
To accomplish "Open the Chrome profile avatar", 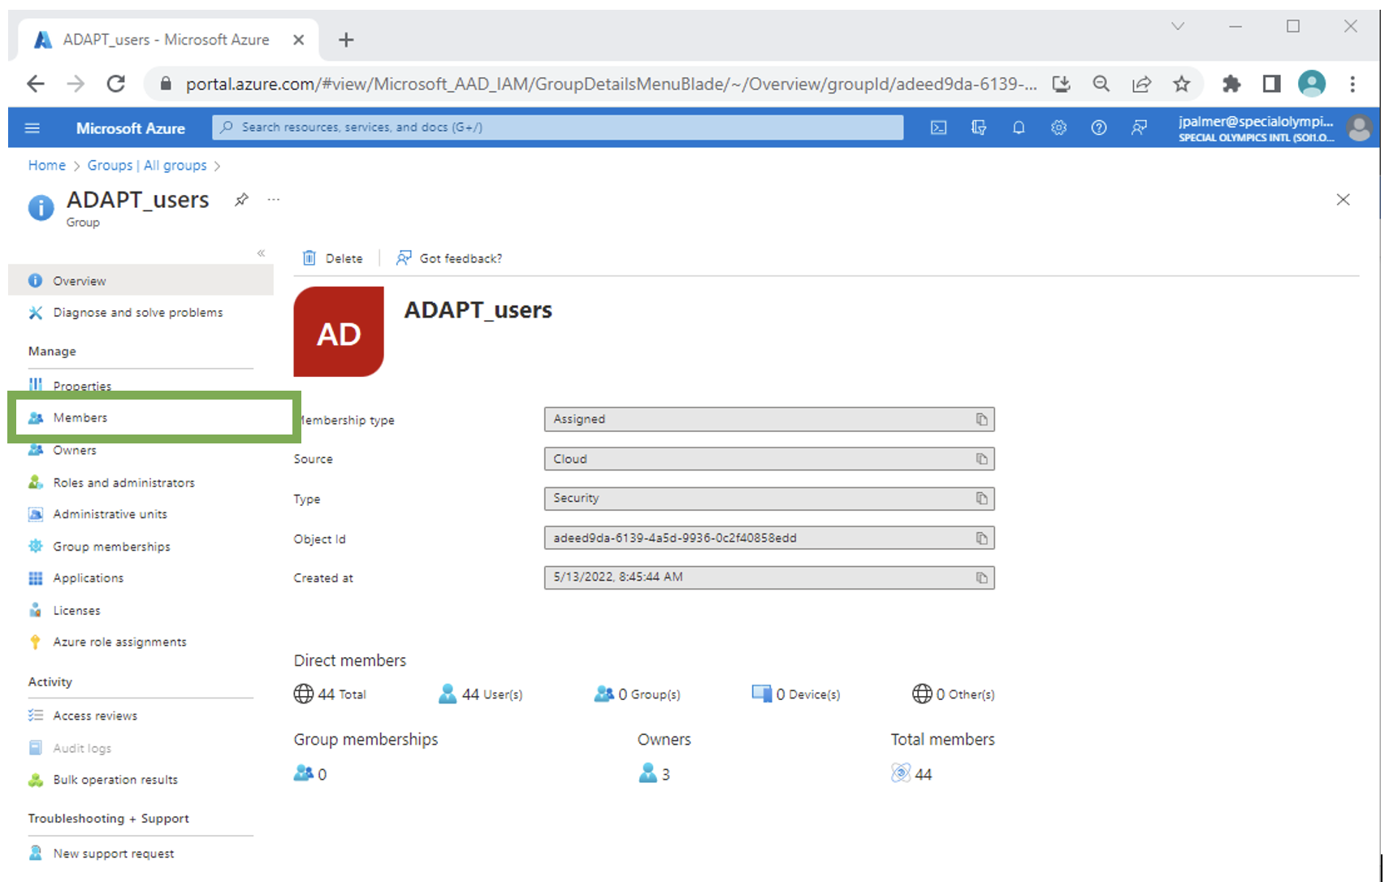I will [x=1312, y=84].
